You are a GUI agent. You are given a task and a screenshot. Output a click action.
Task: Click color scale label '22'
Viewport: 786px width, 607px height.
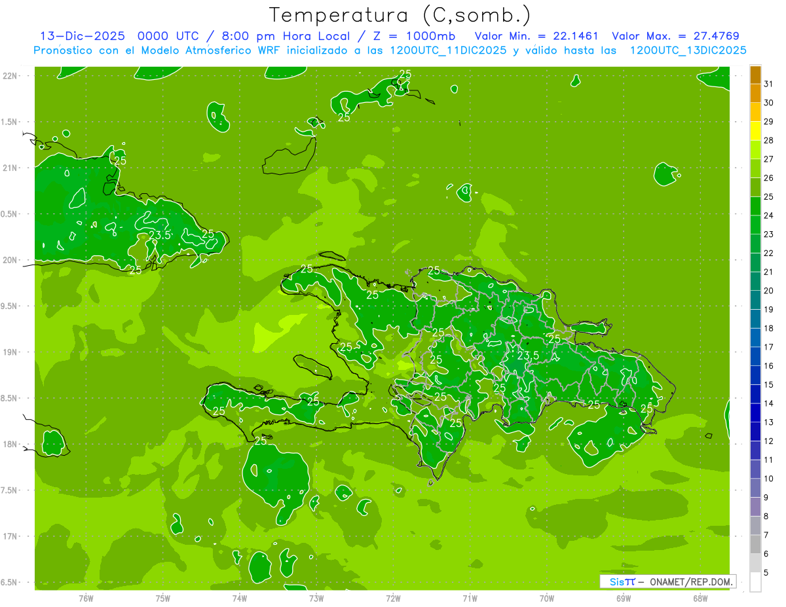pos(768,253)
